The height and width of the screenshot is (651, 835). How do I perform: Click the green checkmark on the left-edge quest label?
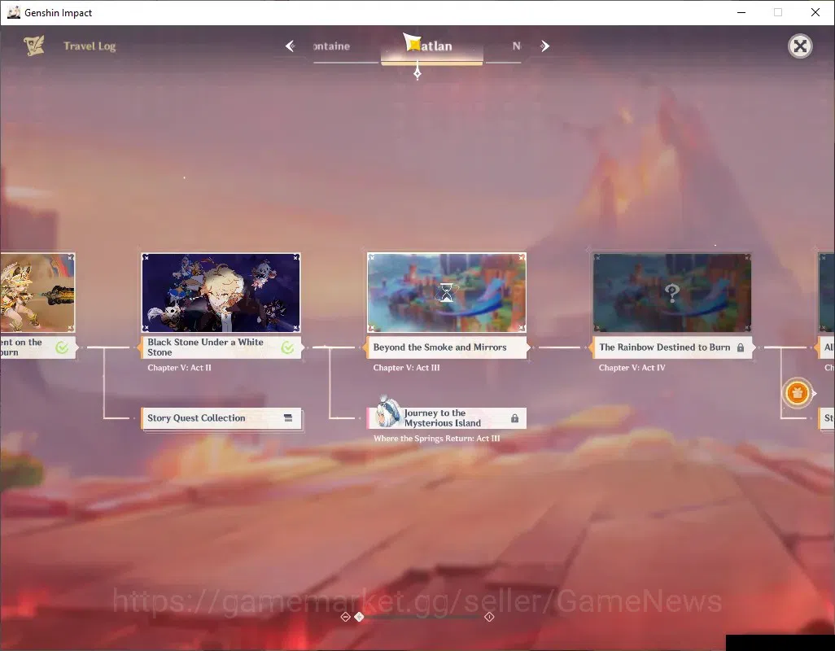tap(62, 347)
